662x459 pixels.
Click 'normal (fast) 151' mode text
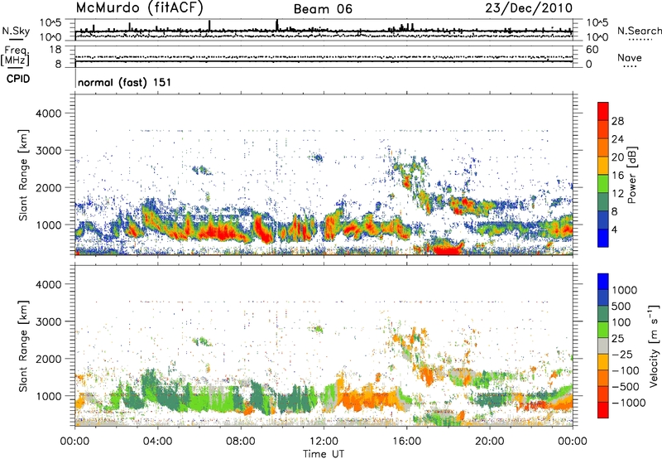(125, 82)
